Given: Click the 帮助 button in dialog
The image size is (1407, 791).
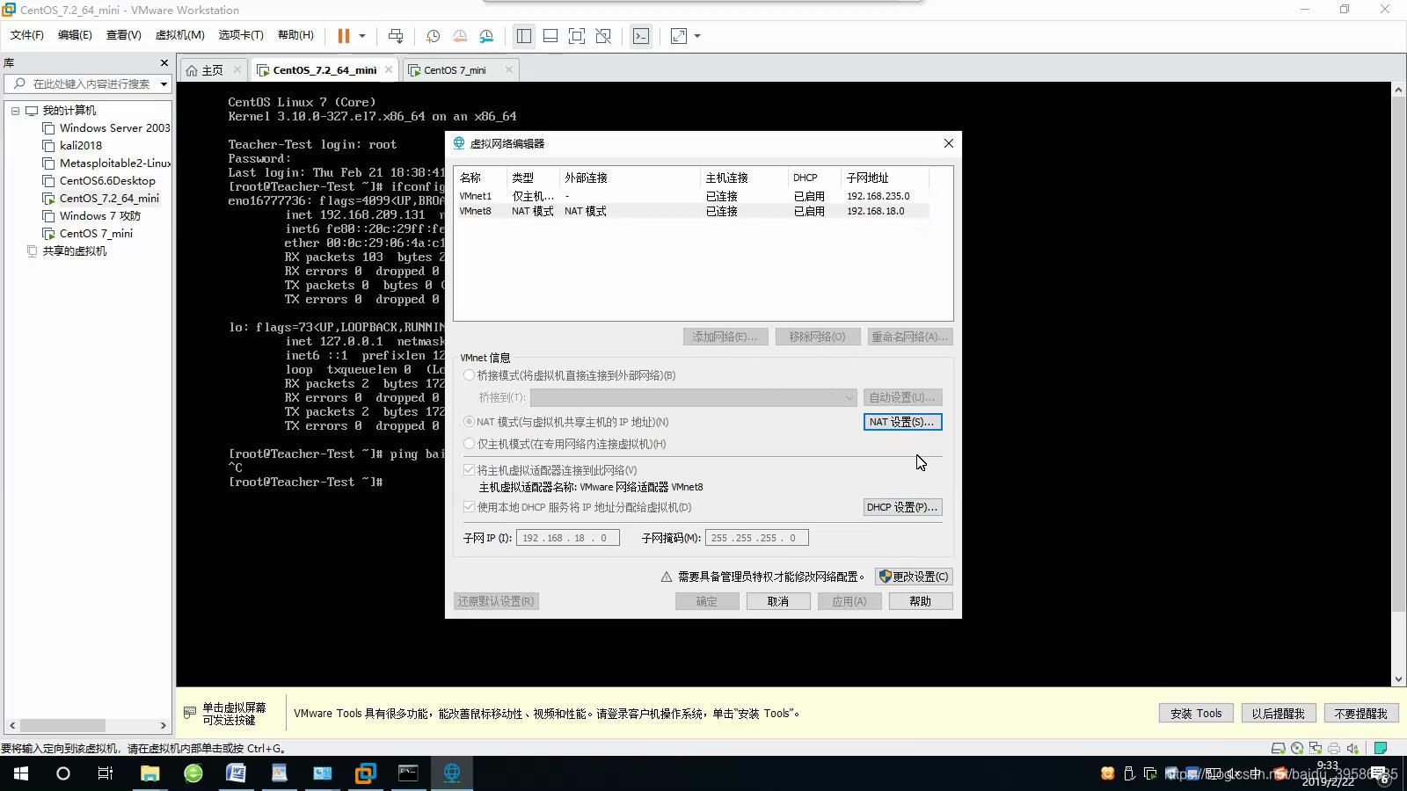Looking at the screenshot, I should (920, 601).
